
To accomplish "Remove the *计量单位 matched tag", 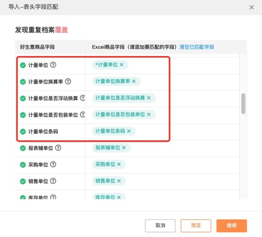I will (121, 65).
